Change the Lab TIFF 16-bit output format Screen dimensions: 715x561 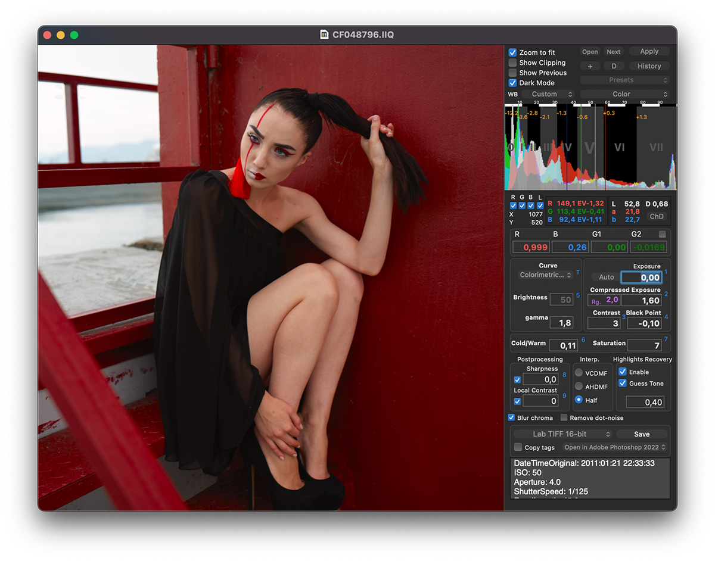tap(563, 434)
